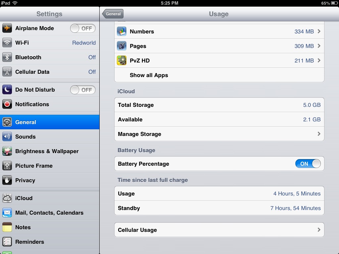Open the Cellular Usage chevron

click(319, 230)
